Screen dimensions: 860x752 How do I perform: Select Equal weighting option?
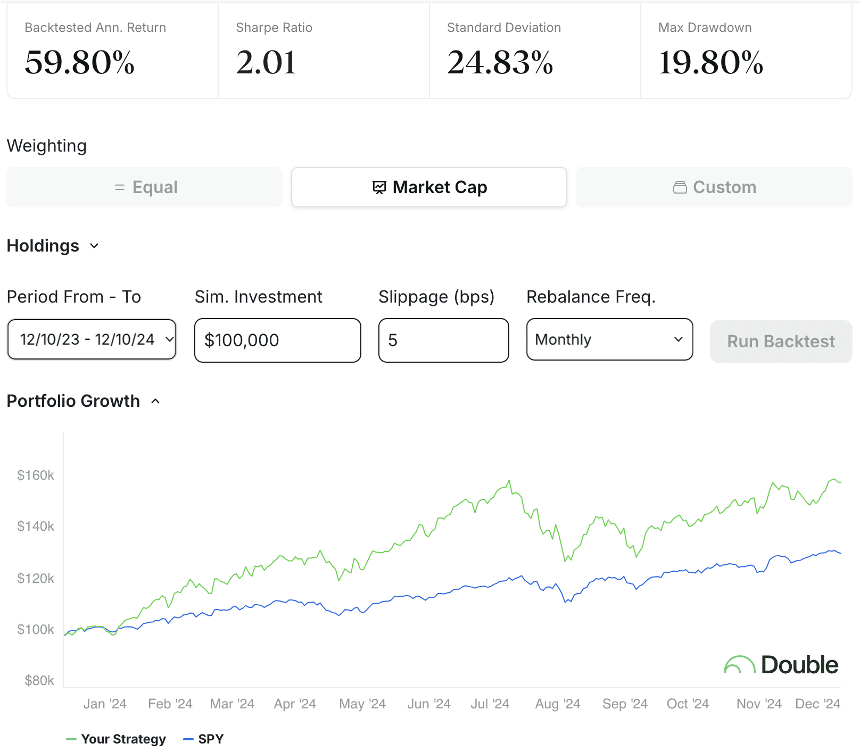coord(144,188)
